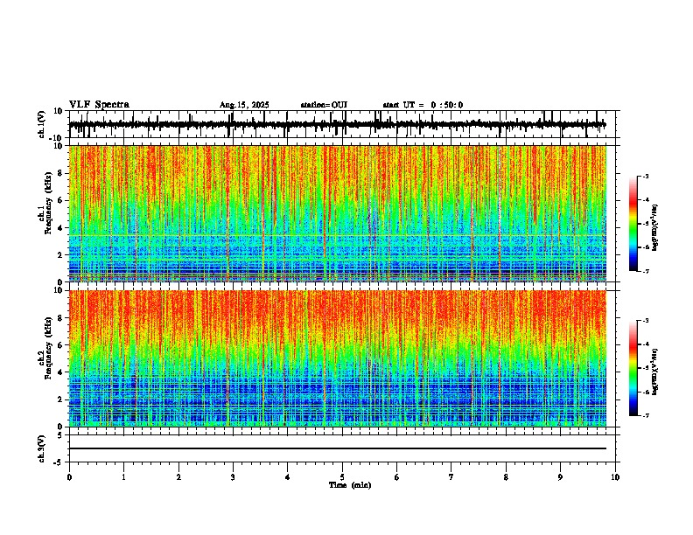Click the time axis tick label "10" at right end

pos(615,477)
